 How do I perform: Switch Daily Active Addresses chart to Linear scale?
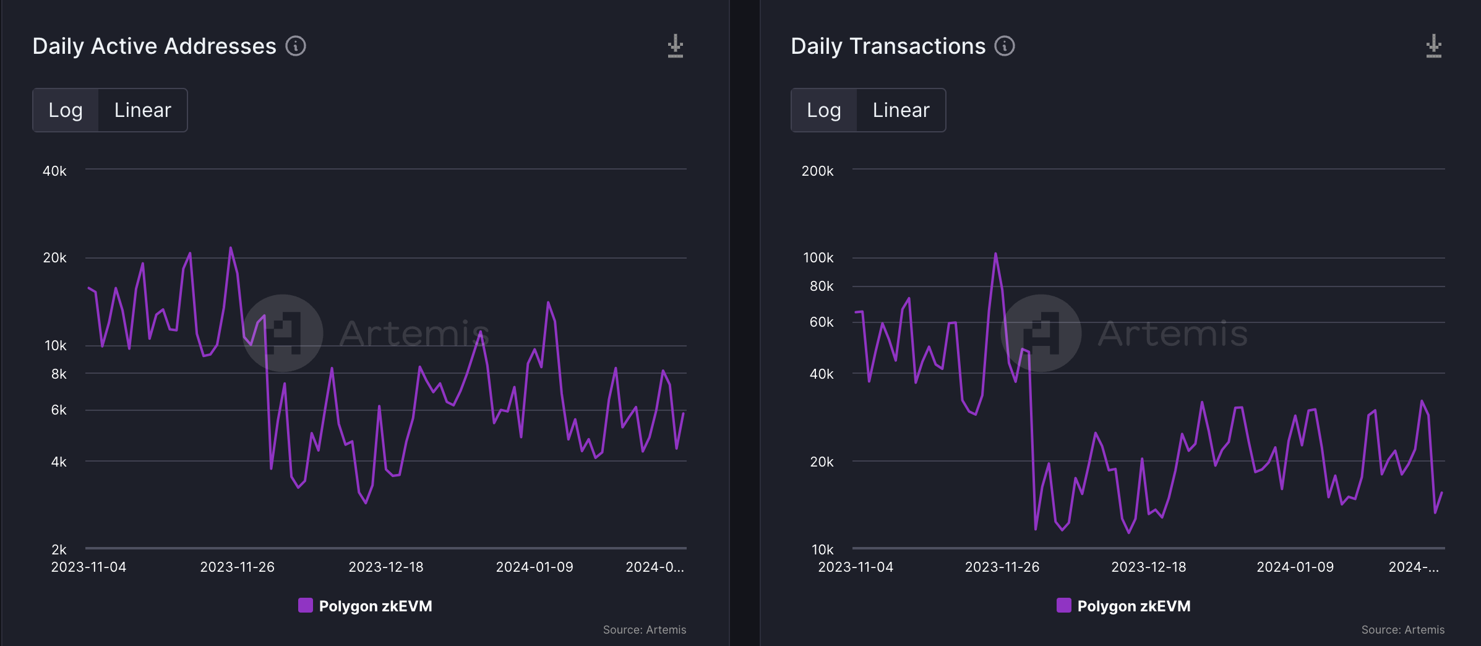tap(142, 110)
